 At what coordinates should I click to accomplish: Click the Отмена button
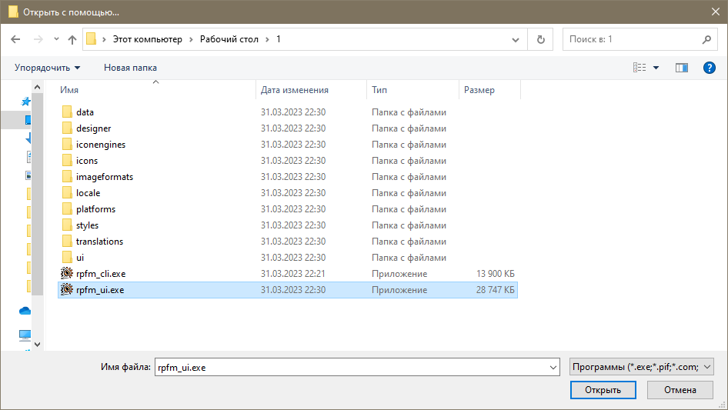pos(680,390)
